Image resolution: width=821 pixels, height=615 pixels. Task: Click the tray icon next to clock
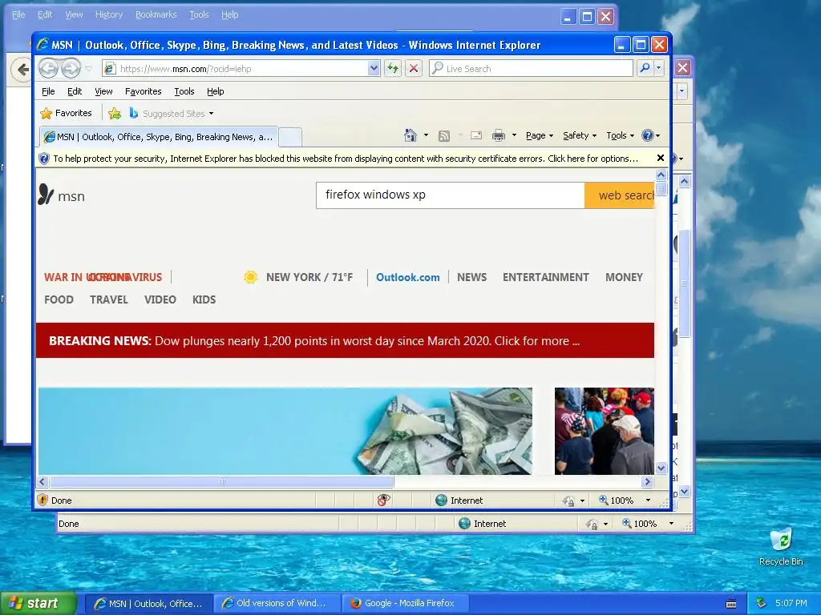point(762,603)
